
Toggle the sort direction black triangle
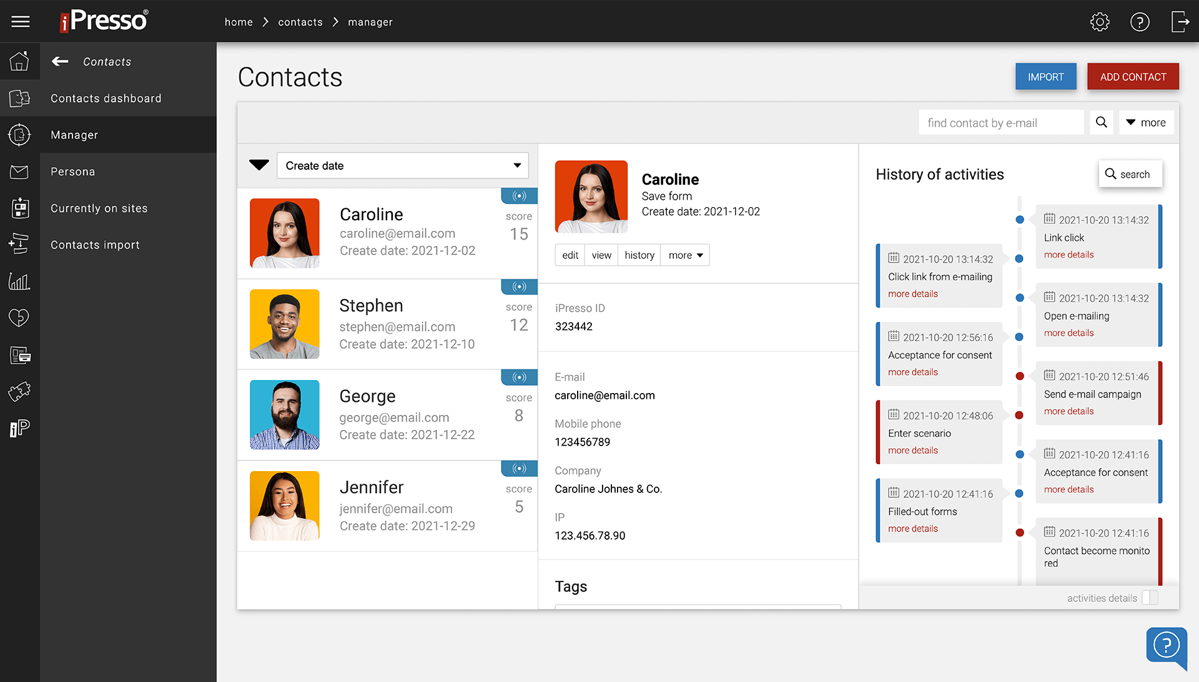point(259,165)
